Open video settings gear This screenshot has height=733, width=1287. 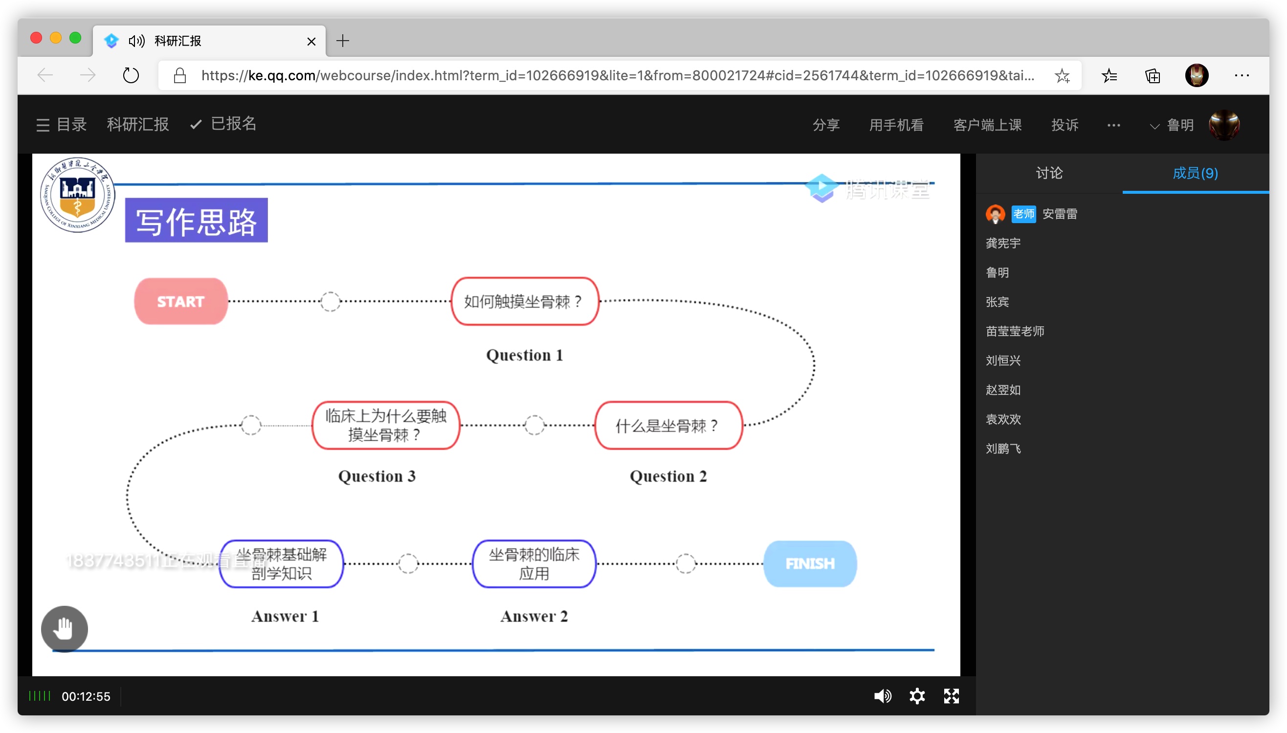(x=917, y=696)
